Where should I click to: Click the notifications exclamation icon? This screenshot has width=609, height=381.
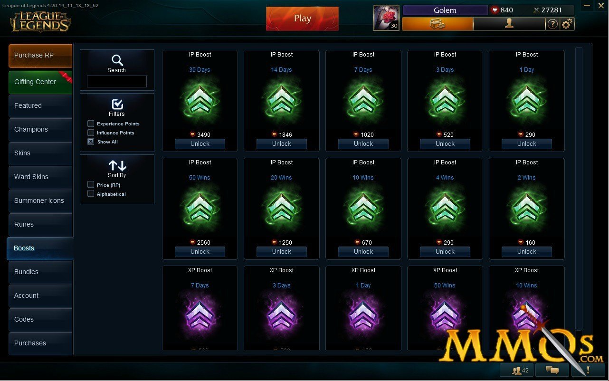click(x=588, y=370)
